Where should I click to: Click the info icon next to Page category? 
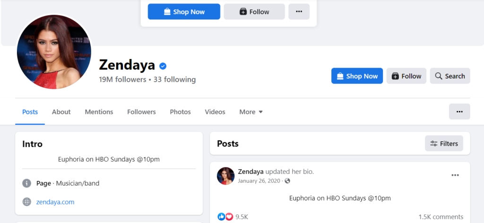pos(27,183)
